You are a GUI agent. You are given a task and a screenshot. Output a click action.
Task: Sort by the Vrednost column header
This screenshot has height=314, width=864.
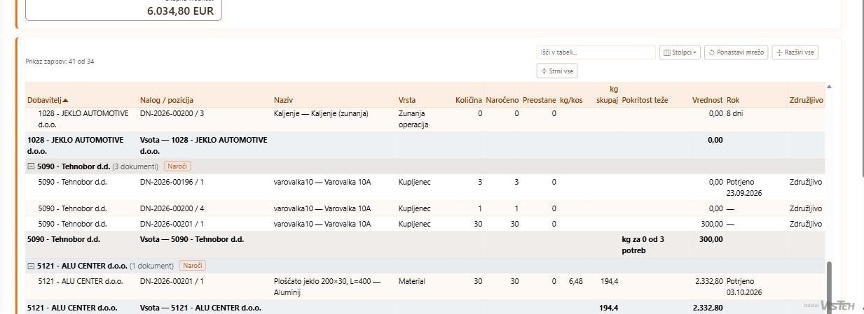coord(707,100)
